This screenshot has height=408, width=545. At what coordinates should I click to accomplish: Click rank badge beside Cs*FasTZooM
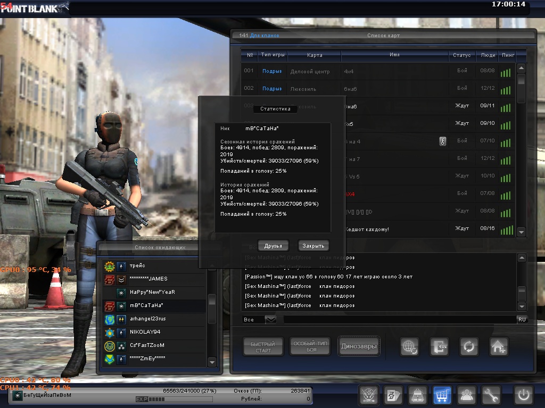[x=121, y=346]
